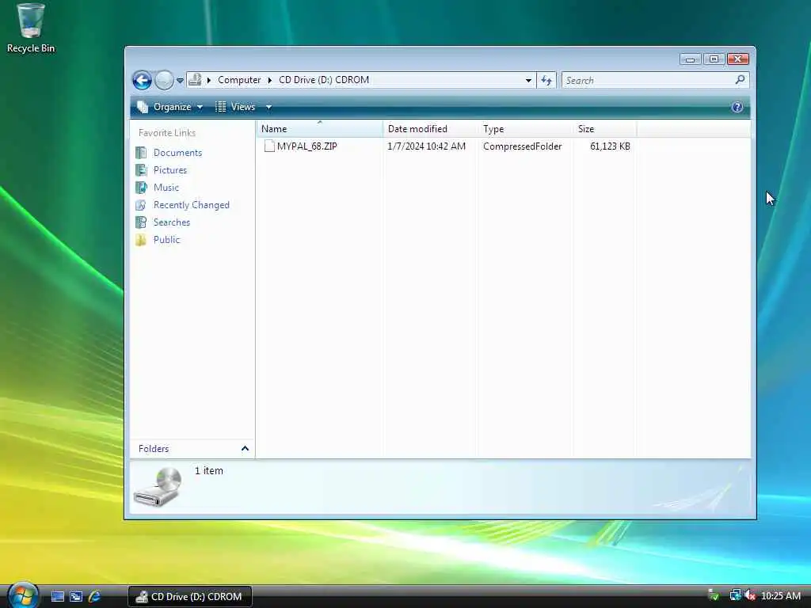Open Documents in Favorite Links

click(x=177, y=153)
